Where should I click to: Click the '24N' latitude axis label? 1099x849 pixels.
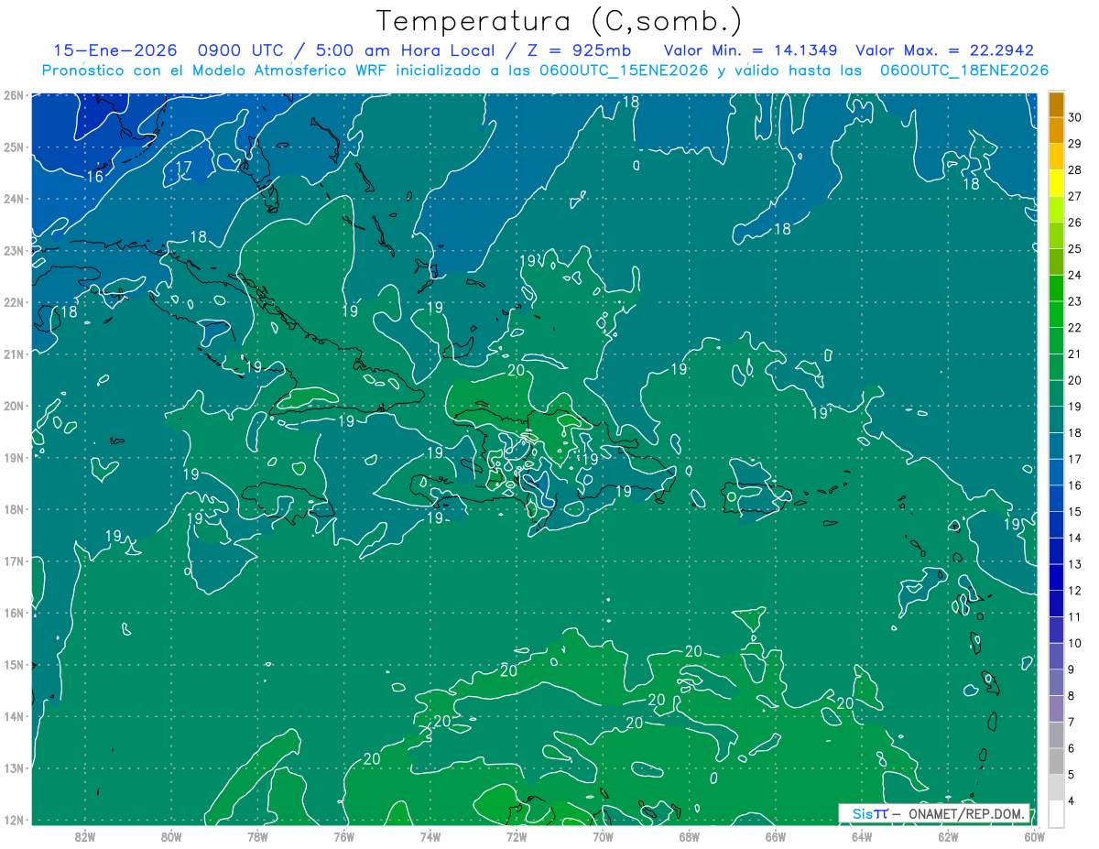(x=13, y=199)
